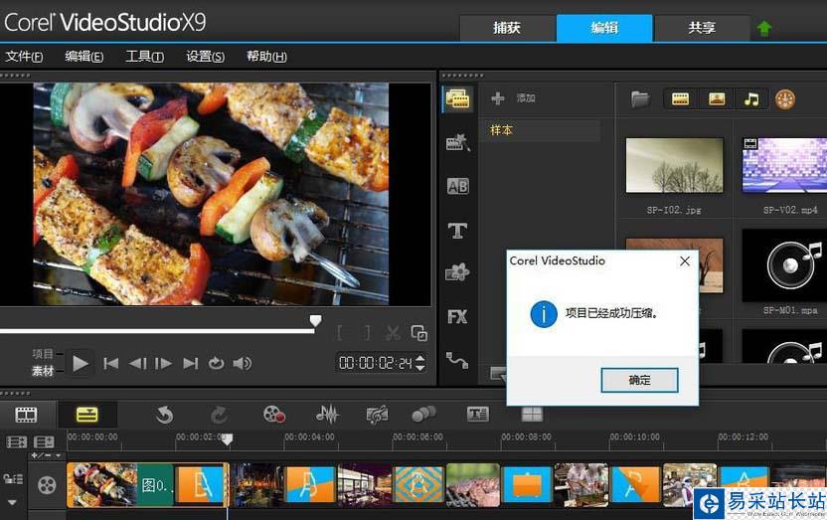Click the add folder plus icon

pyautogui.click(x=497, y=98)
